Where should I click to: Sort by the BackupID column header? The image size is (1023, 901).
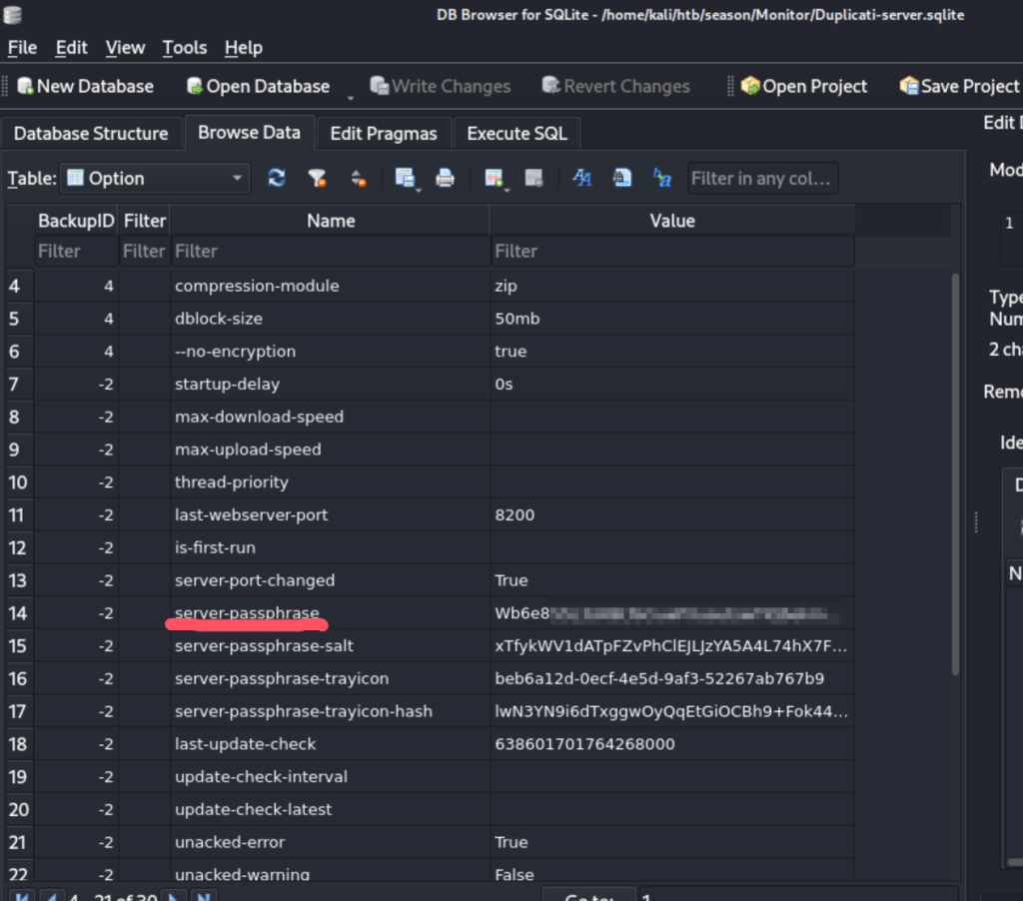pos(76,221)
